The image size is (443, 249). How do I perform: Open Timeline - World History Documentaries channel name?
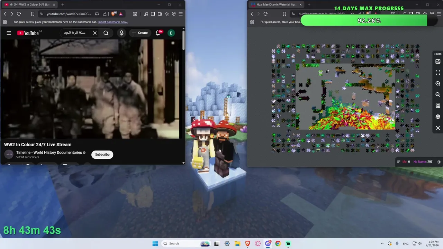pos(49,153)
